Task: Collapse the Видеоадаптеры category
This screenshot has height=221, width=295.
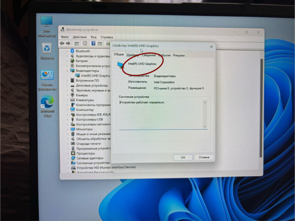Action: click(x=67, y=71)
